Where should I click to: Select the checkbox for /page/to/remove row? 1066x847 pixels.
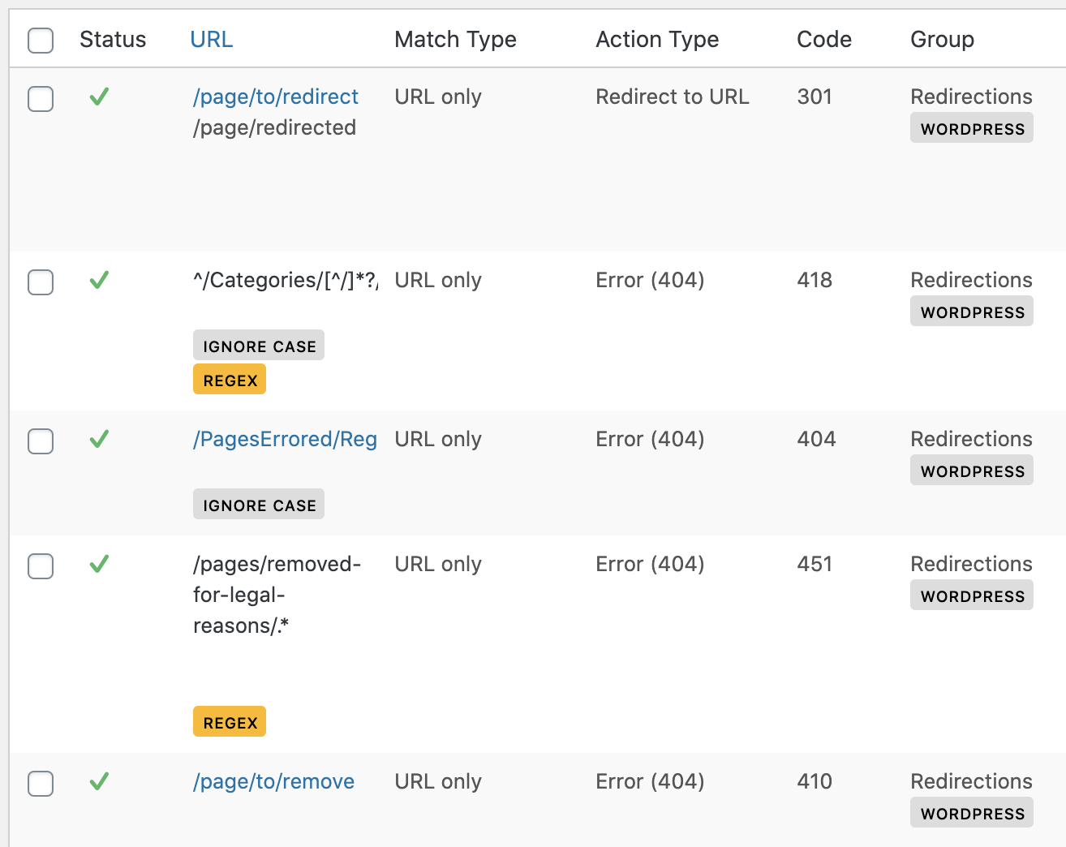[41, 784]
